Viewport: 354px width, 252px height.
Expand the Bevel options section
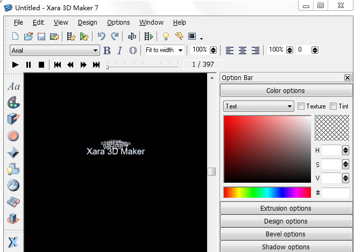click(285, 234)
